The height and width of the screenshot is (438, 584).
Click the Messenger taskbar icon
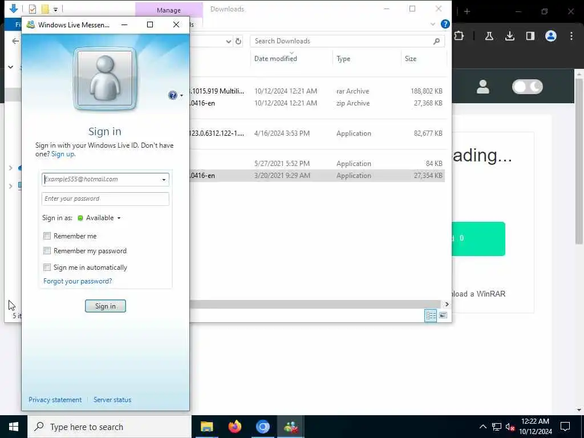(x=290, y=427)
